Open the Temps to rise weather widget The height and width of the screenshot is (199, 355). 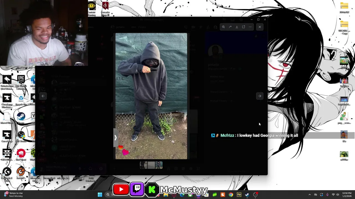pos(14,195)
